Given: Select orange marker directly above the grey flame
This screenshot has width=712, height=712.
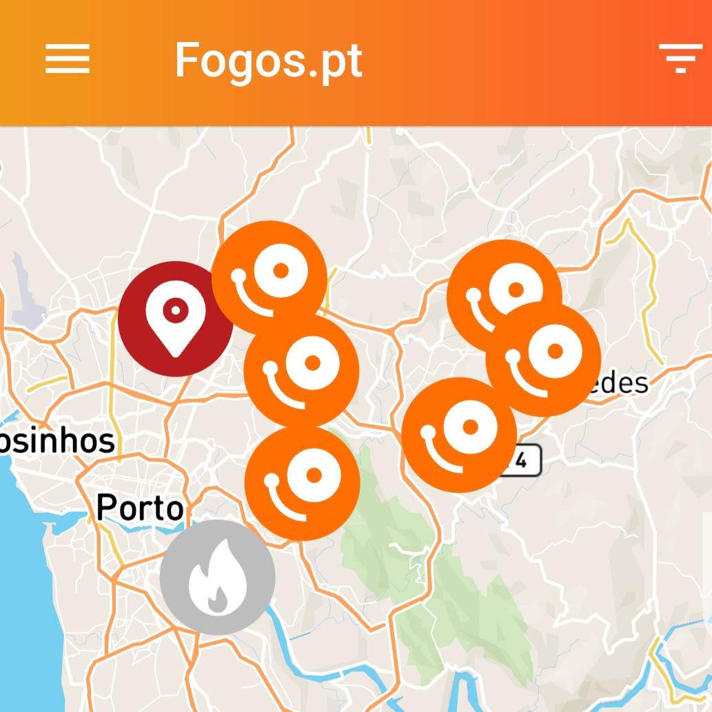Looking at the screenshot, I should click(x=302, y=483).
